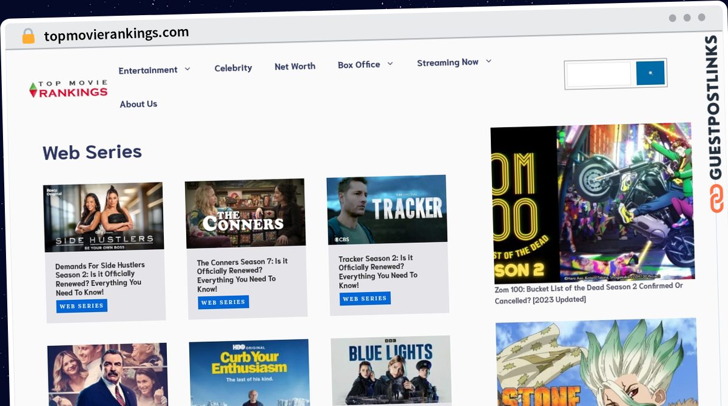The height and width of the screenshot is (406, 728).
Task: Click the Top Movie Rankings logo
Action: pos(69,89)
